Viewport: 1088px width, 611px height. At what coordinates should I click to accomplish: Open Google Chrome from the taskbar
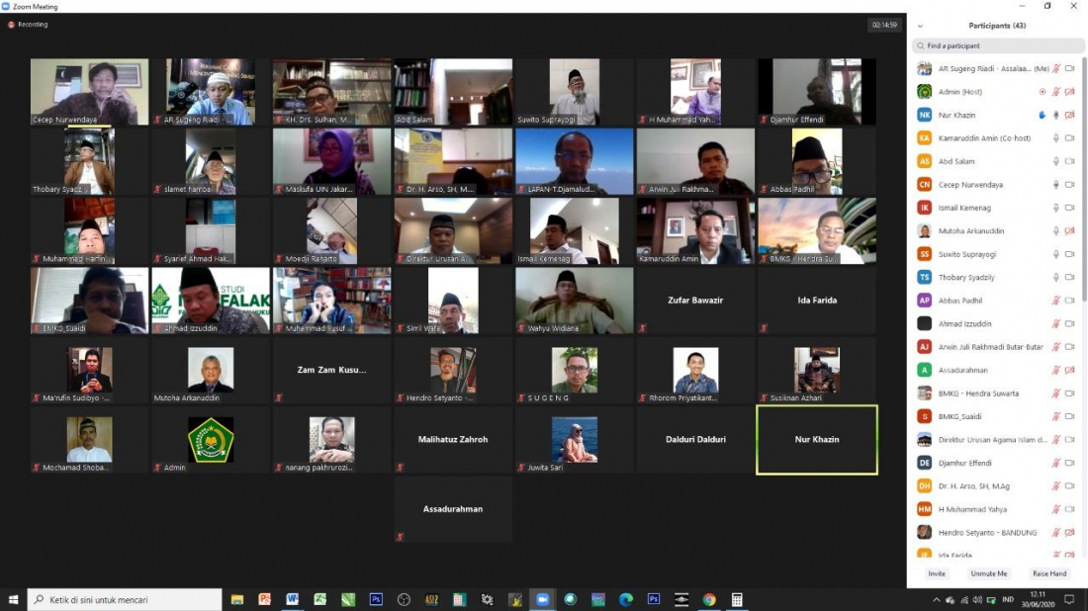[x=709, y=599]
